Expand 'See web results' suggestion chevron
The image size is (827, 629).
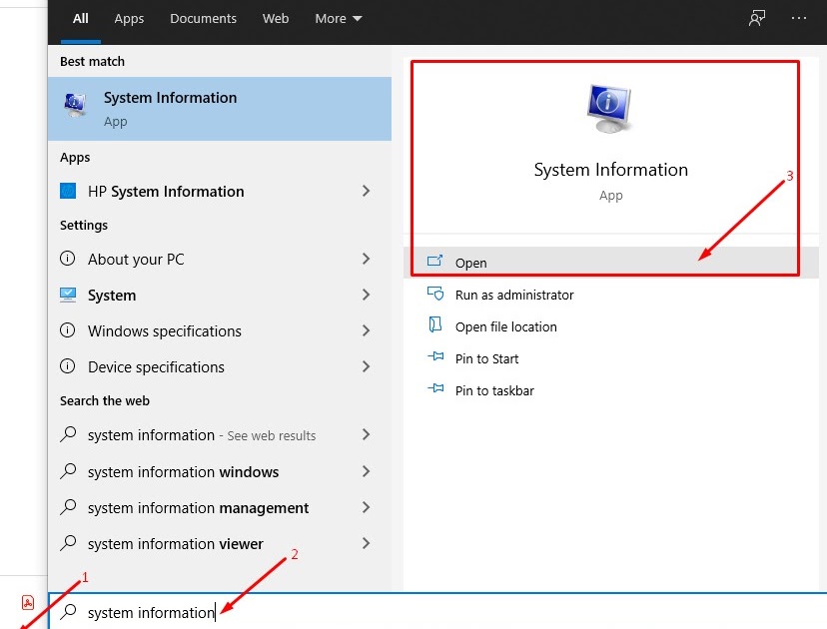(366, 434)
